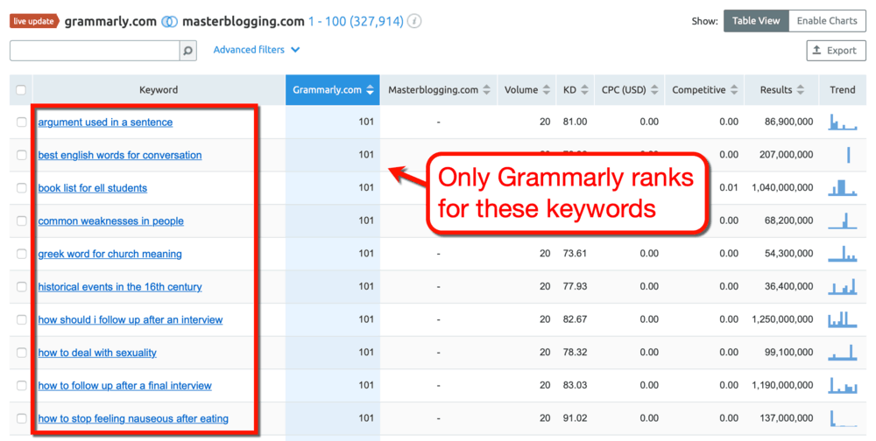Open 'argument used in a sentence' keyword link
The image size is (876, 441).
coord(105,122)
